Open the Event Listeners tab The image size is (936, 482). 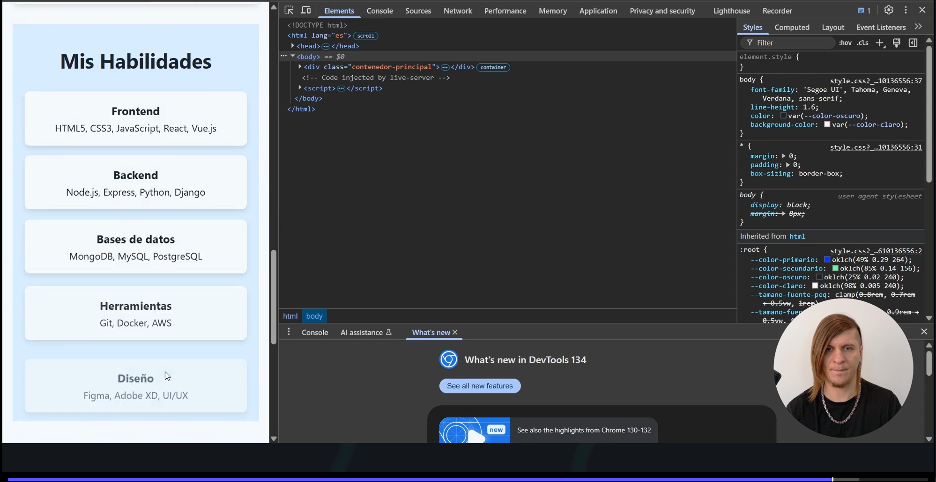[x=881, y=27]
